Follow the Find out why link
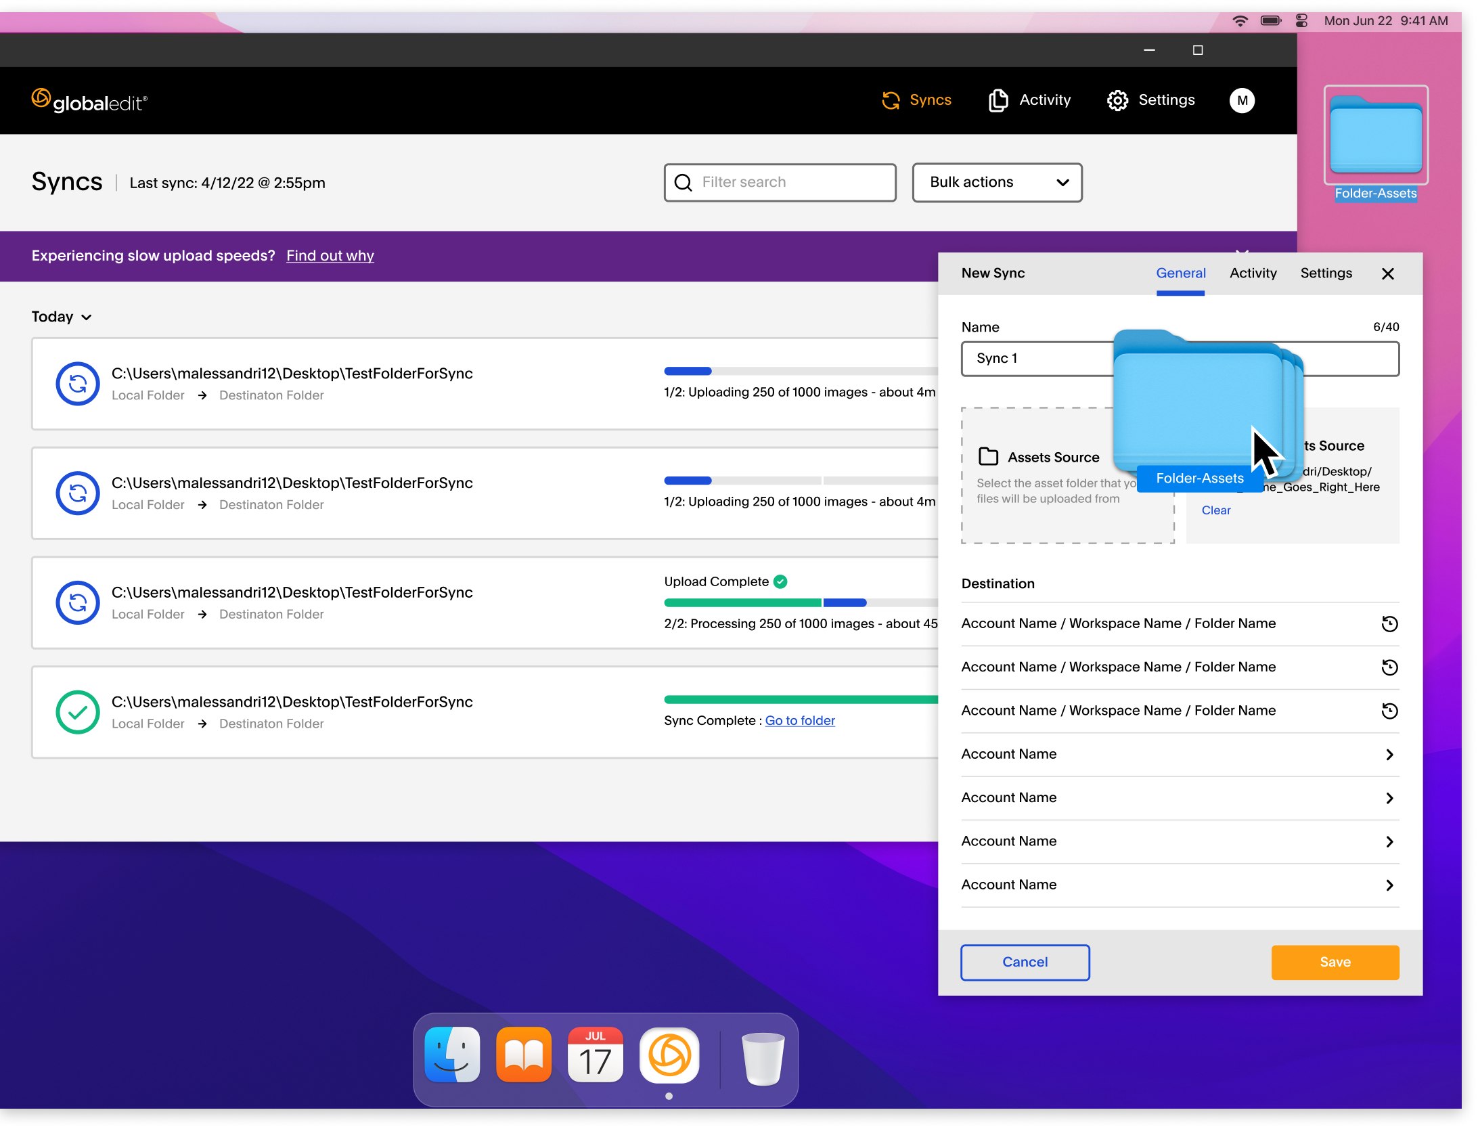1478x1129 pixels. click(x=330, y=255)
